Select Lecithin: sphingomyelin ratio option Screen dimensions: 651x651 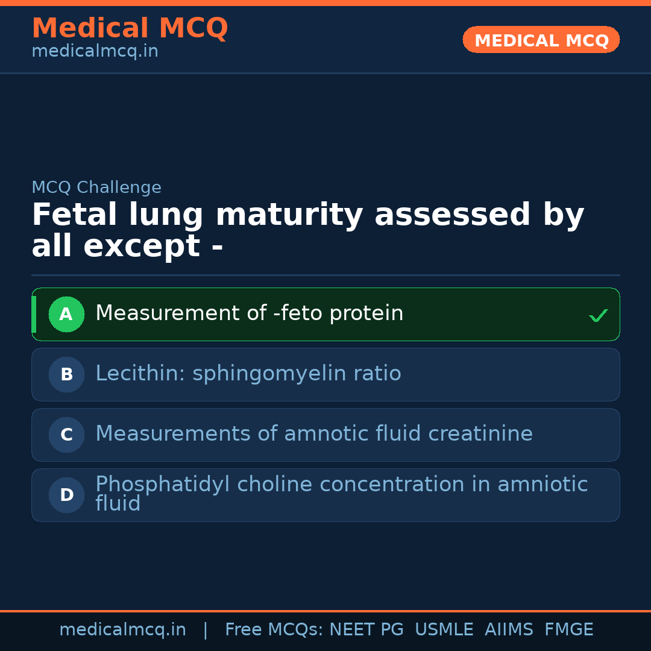tap(248, 374)
